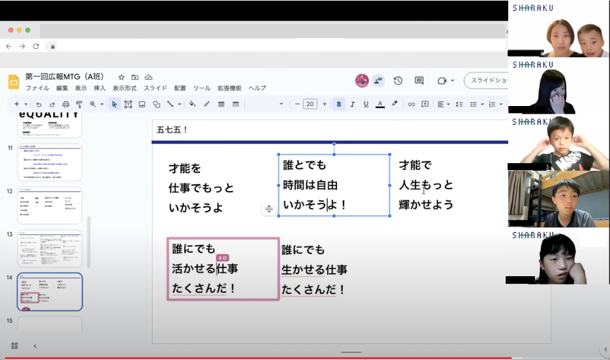Image resolution: width=610 pixels, height=360 pixels.
Task: Pick the border color pencil
Action: tap(207, 104)
